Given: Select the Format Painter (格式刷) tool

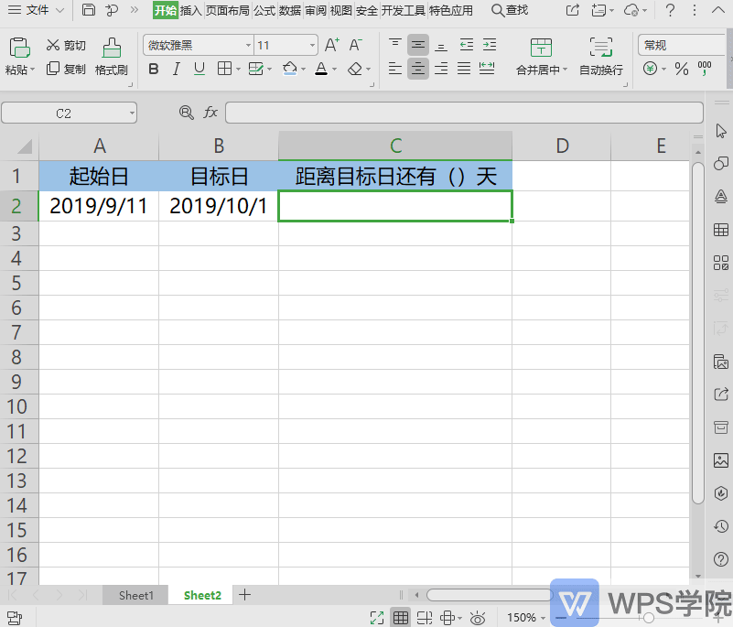Looking at the screenshot, I should point(112,57).
